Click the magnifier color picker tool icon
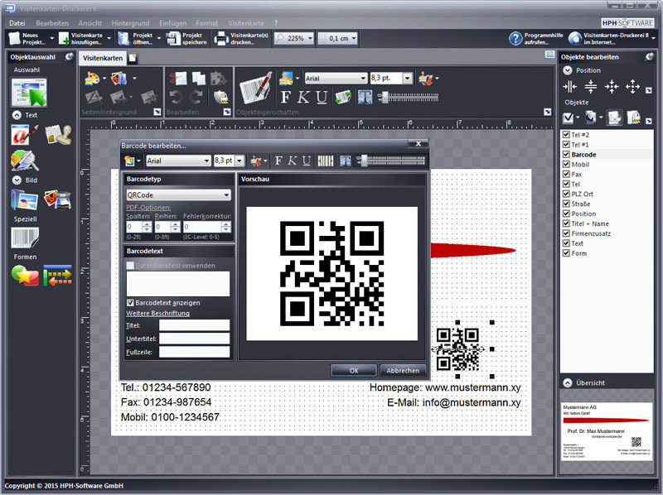The height and width of the screenshot is (495, 663). 24,161
